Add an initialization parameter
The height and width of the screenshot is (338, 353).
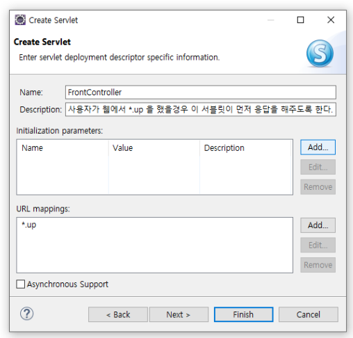click(x=318, y=147)
